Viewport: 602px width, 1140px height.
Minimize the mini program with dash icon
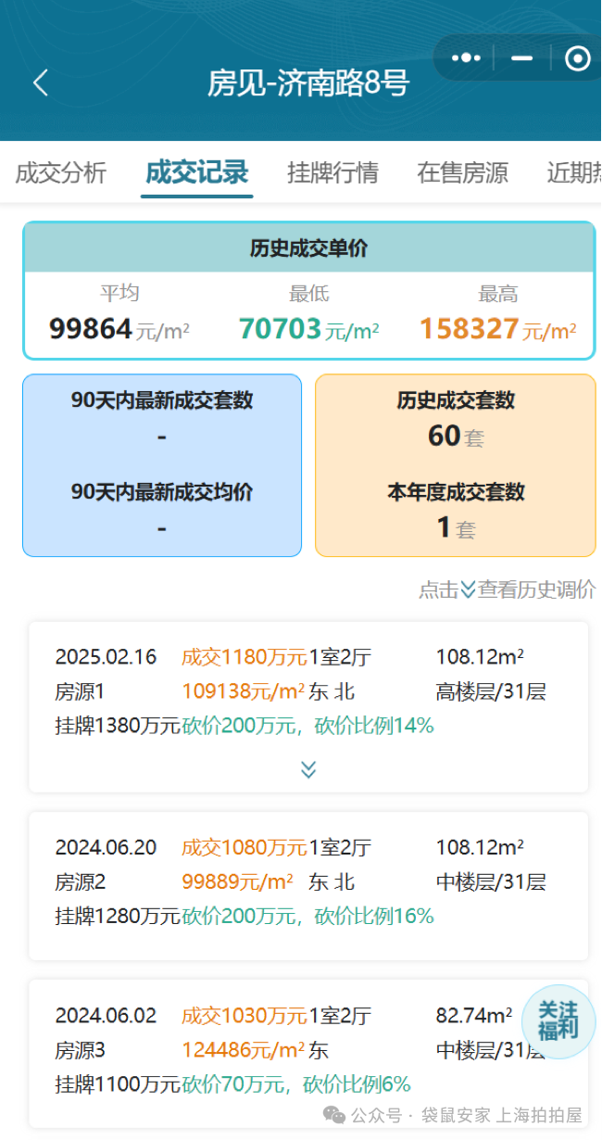click(x=522, y=57)
